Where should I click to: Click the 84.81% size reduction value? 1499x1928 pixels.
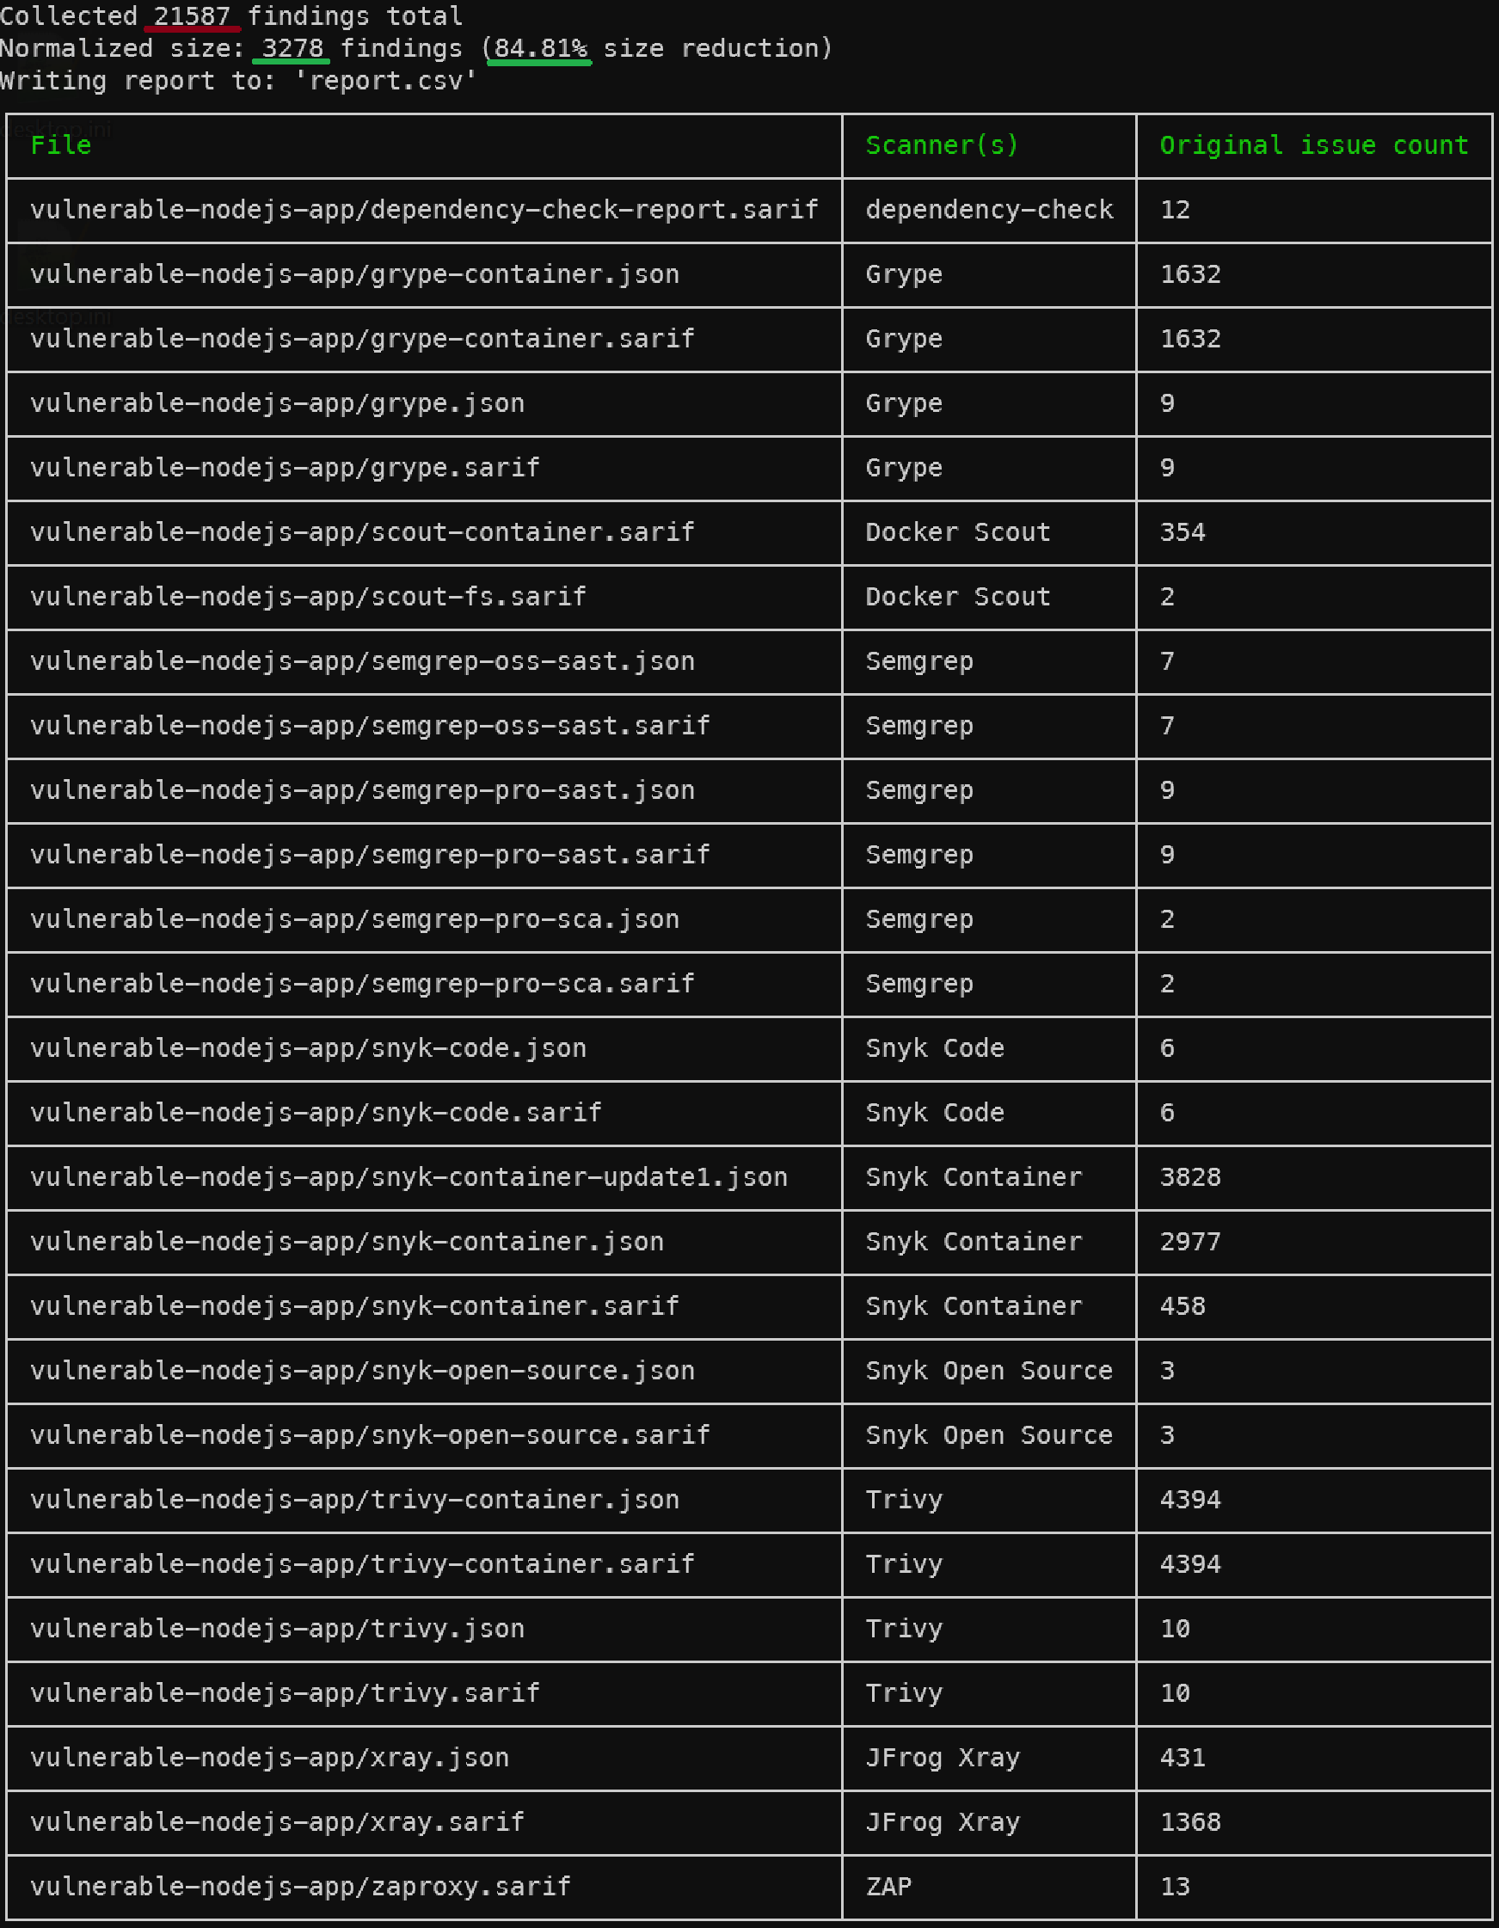coord(540,47)
